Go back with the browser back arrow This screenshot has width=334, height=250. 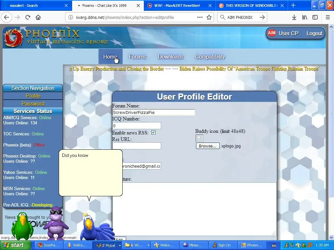pyautogui.click(x=7, y=18)
